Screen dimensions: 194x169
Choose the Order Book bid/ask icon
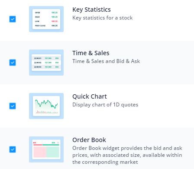[46, 149]
